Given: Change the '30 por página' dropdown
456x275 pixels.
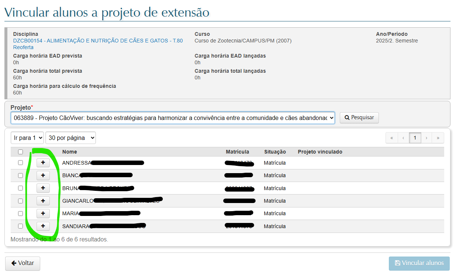Looking at the screenshot, I should pos(71,138).
